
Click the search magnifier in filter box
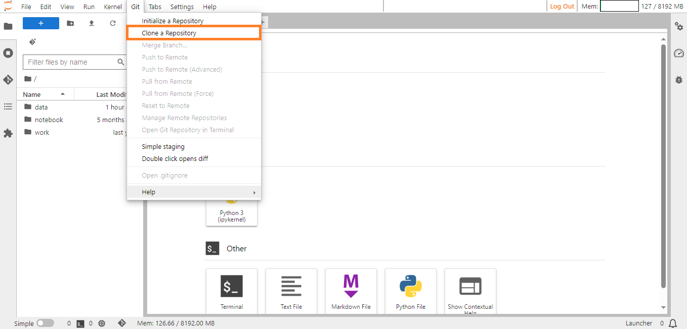point(121,62)
